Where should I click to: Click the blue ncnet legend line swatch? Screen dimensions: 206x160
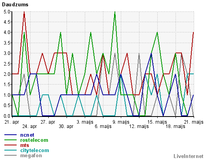pos(10,135)
